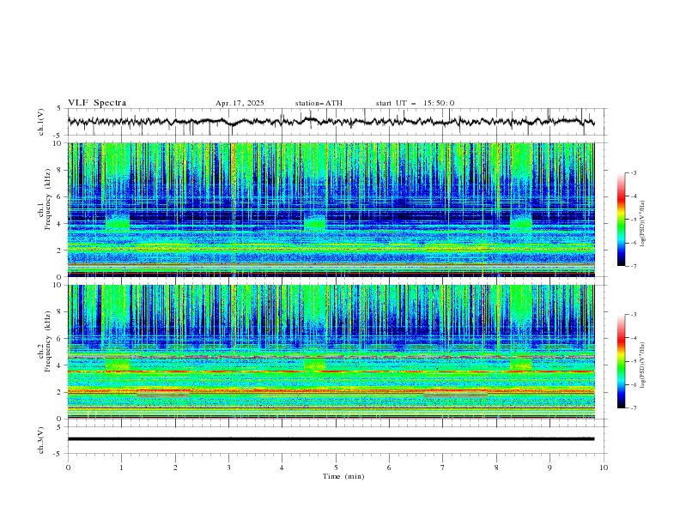Click the ch.1 PSD color scale bar
Image resolution: width=680 pixels, height=525 pixels.
click(x=621, y=219)
